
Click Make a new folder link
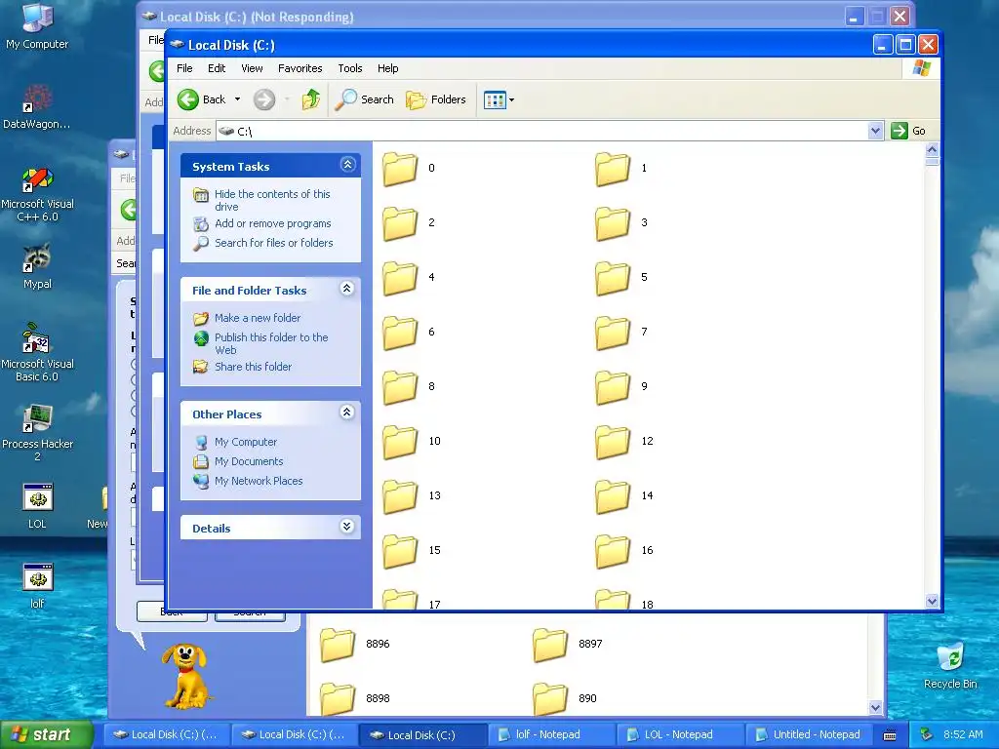pyautogui.click(x=258, y=318)
